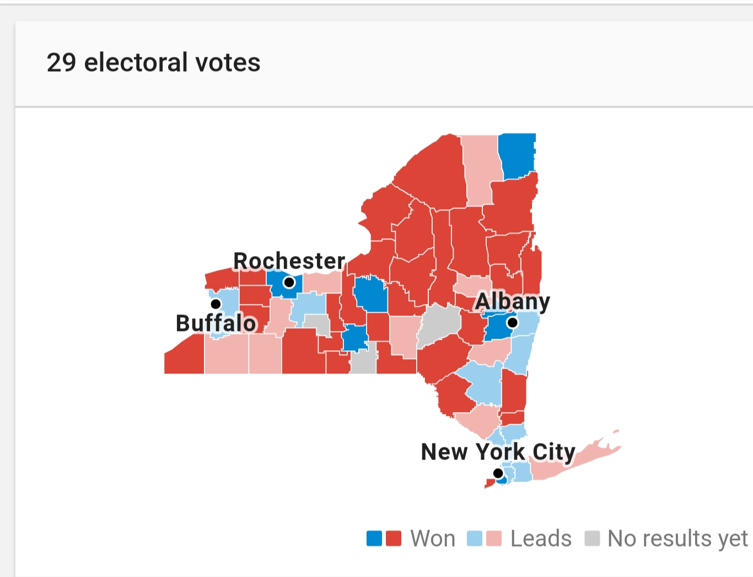Click the "Leads" legend label

click(541, 538)
